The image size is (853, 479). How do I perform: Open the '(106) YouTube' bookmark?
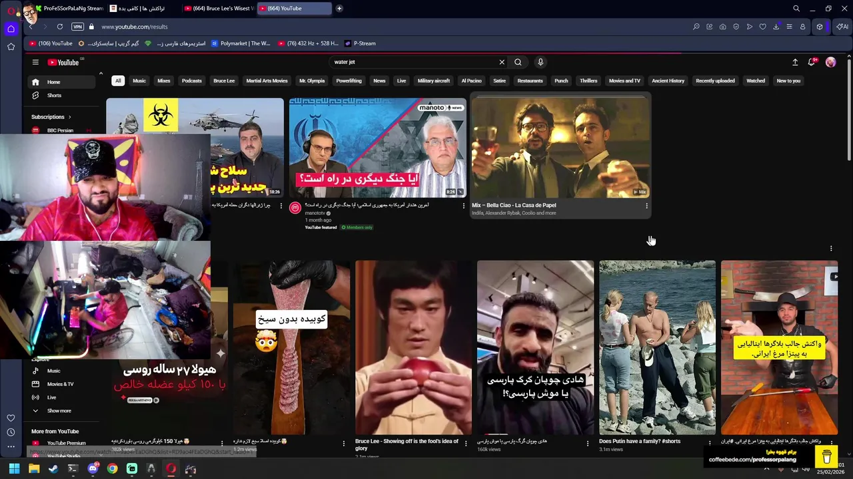pos(51,43)
